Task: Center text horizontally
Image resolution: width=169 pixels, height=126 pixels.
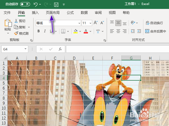Action: 118,31
